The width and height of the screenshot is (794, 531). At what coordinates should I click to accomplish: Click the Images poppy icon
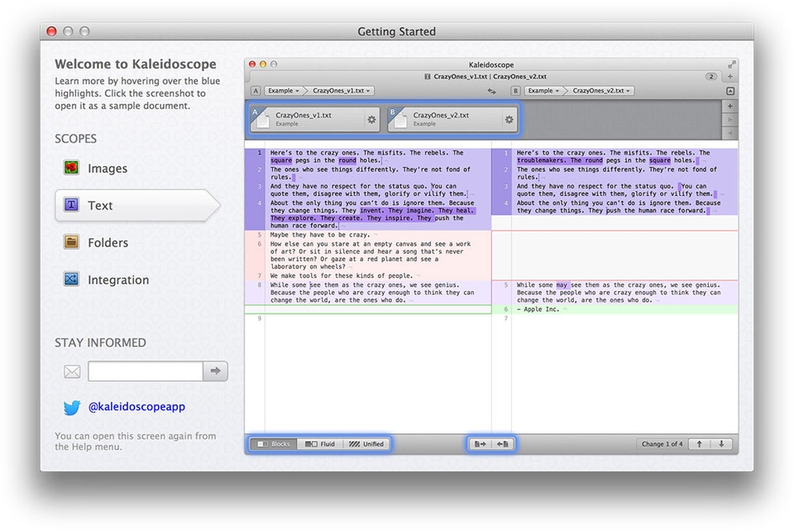coord(71,168)
